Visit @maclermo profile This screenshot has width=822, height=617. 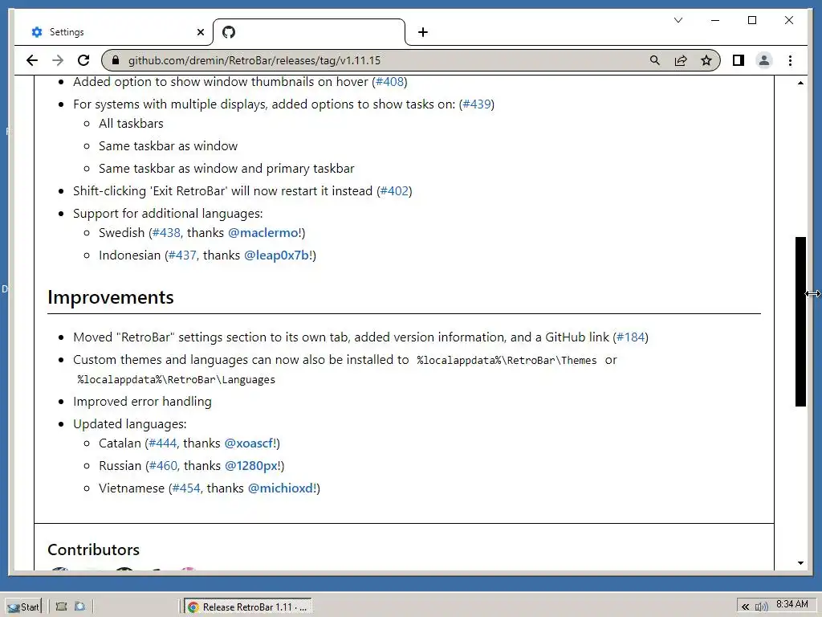tap(264, 233)
